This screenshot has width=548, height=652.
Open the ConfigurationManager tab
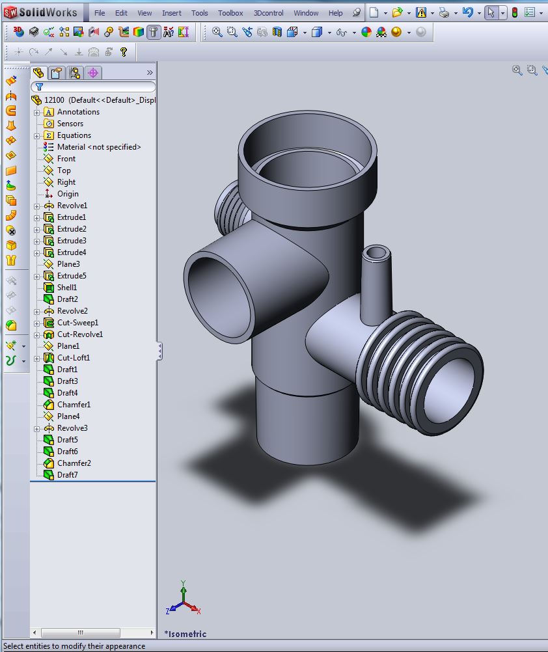[x=75, y=73]
